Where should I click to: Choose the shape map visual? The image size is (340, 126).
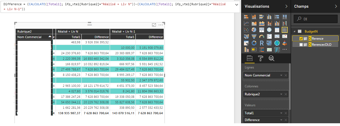pyautogui.click(x=269, y=43)
